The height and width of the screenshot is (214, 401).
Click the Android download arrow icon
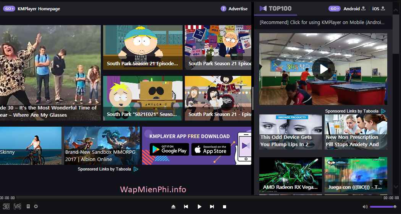point(364,8)
